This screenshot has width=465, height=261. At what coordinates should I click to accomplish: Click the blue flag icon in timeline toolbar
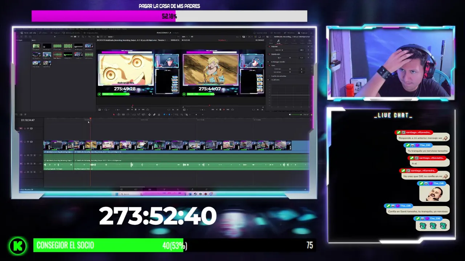pos(164,115)
